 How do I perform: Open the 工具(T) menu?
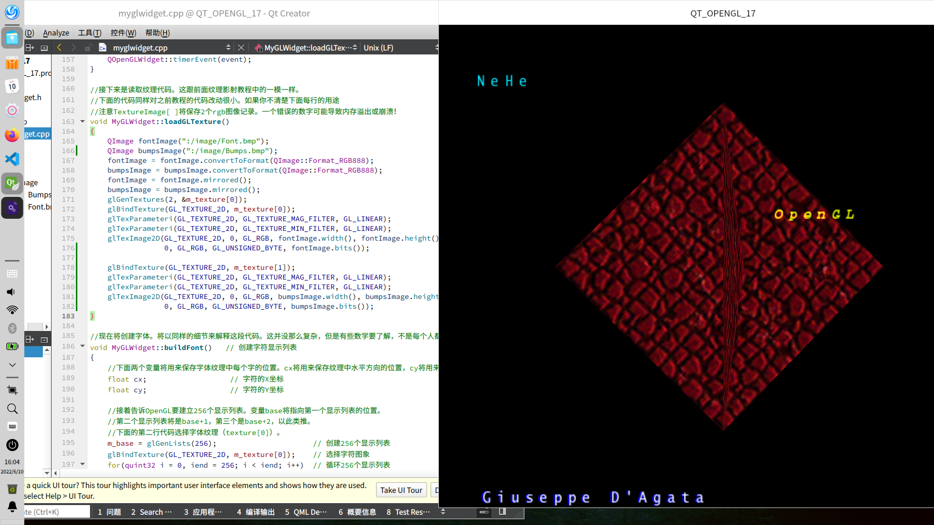tap(90, 33)
